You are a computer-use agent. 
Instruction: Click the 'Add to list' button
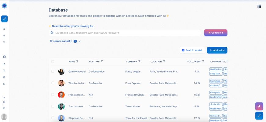point(217,50)
